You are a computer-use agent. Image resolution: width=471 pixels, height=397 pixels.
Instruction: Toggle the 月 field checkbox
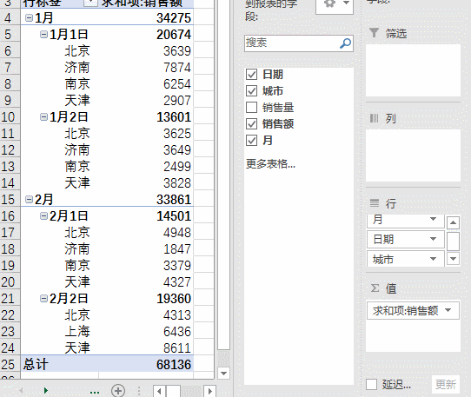pos(251,140)
